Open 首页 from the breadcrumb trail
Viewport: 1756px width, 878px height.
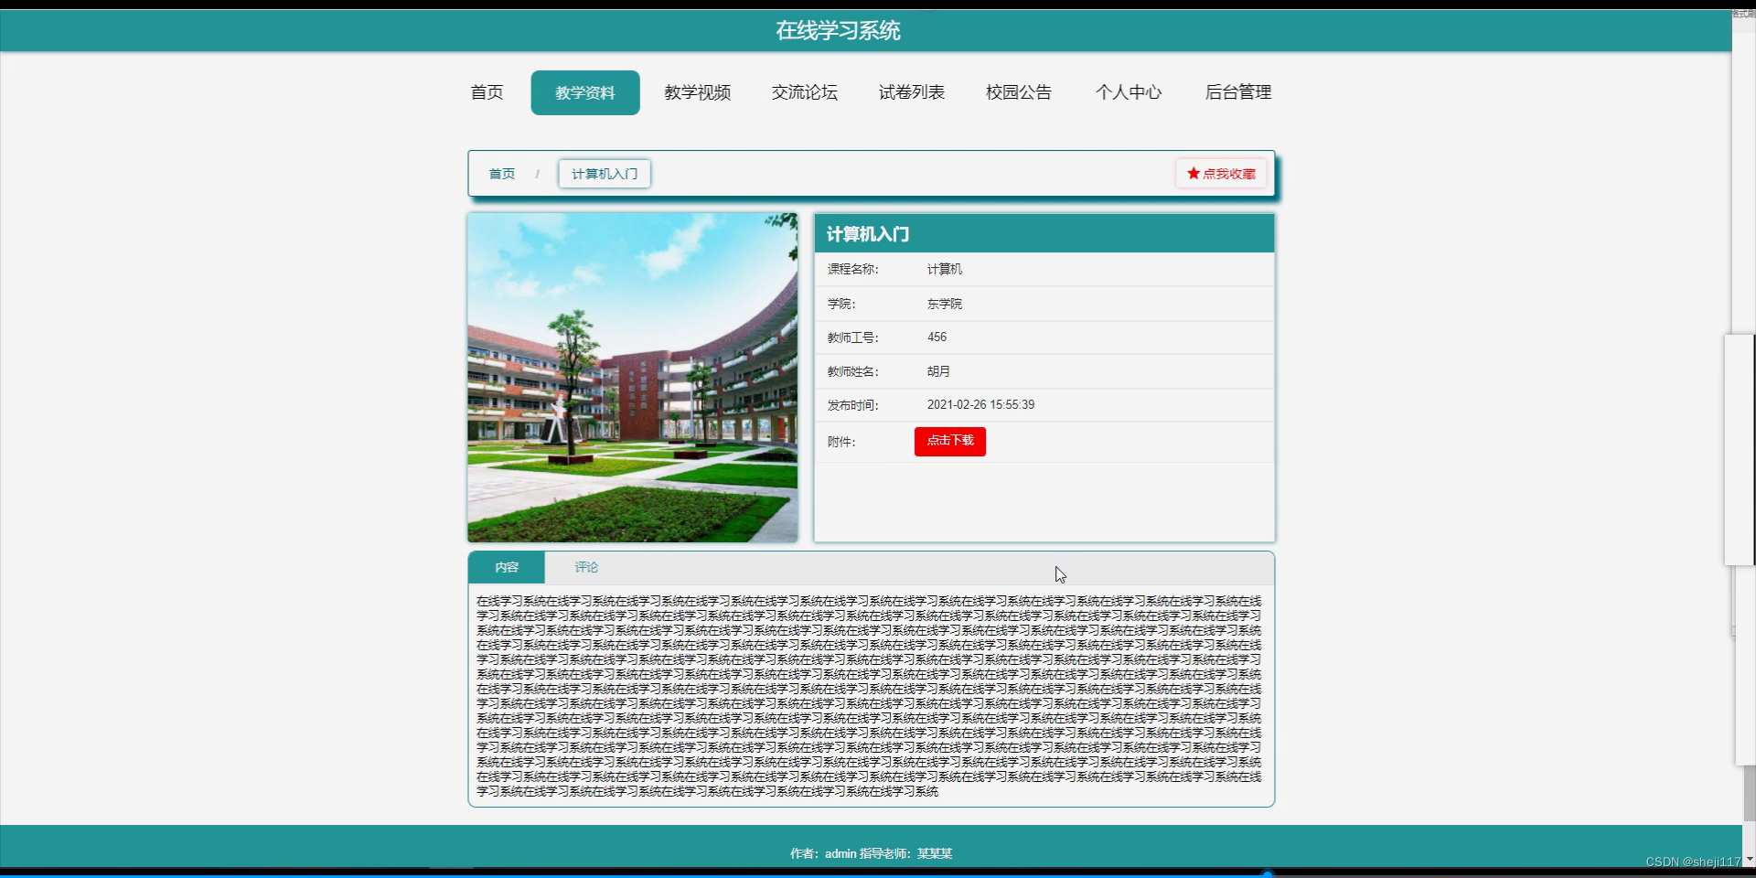coord(501,173)
